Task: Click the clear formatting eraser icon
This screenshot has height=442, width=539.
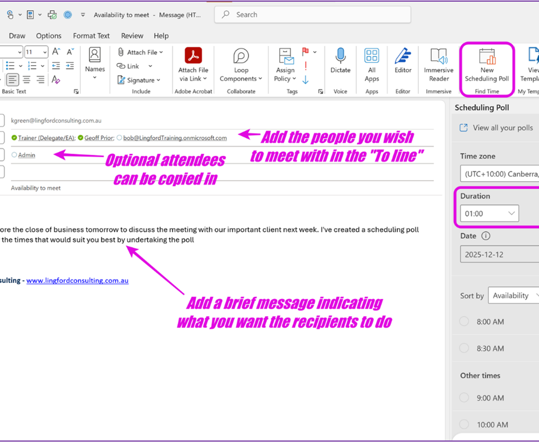Action: click(56, 80)
